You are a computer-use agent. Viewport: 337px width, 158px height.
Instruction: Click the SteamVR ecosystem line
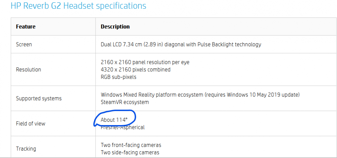(125, 102)
